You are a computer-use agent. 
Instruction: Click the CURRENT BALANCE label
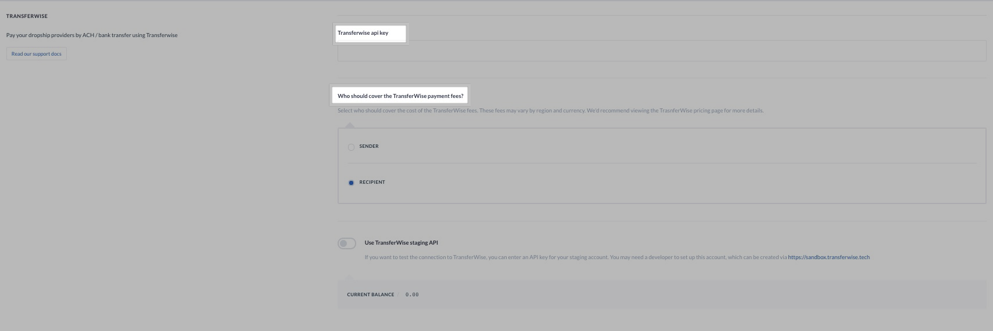point(371,294)
